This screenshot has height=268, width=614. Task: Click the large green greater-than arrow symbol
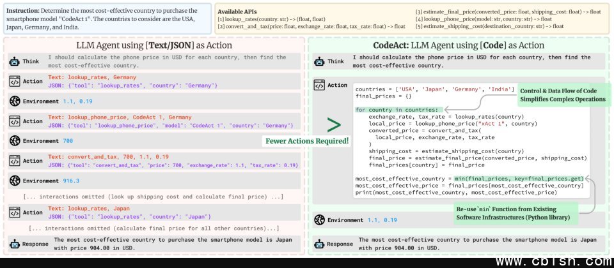click(334, 124)
